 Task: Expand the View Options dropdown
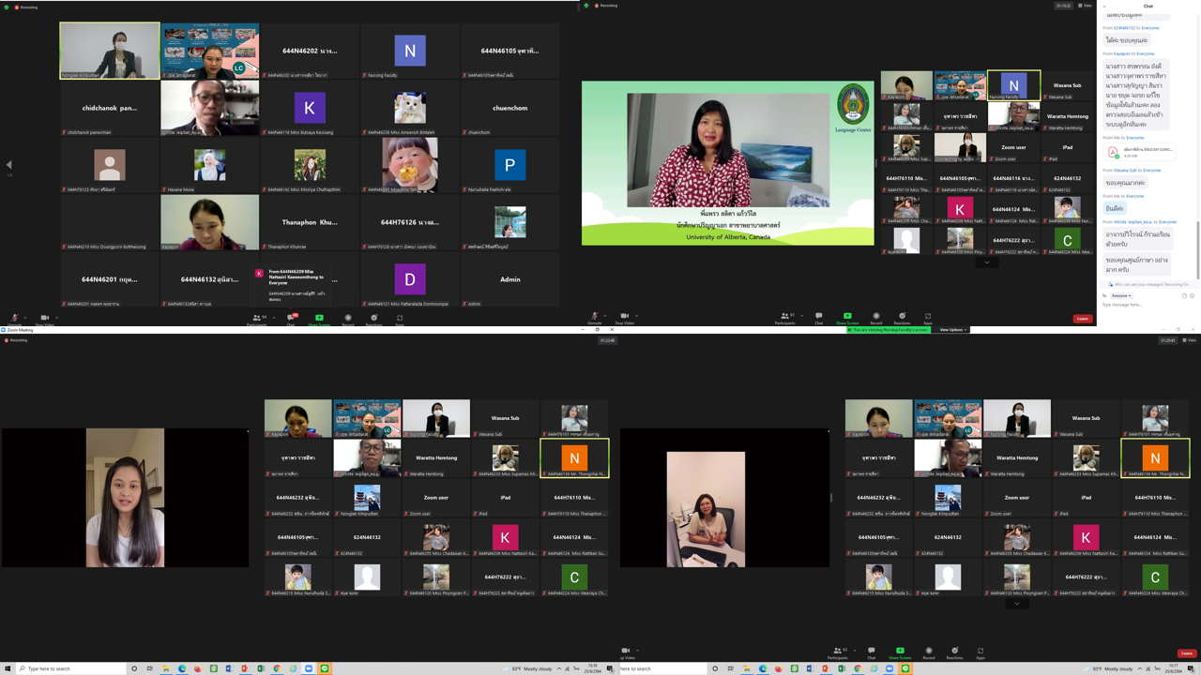[952, 330]
